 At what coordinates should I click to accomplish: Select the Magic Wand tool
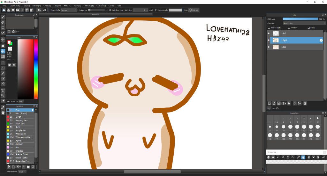point(3,73)
